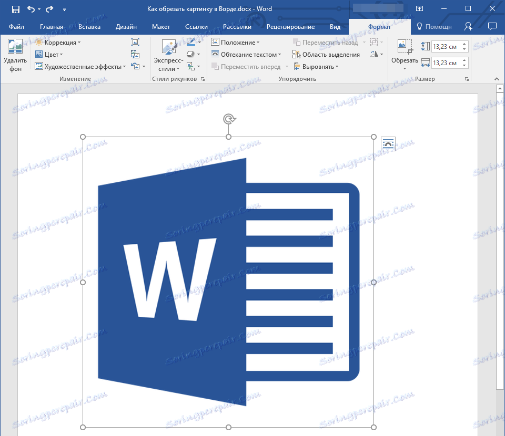
Task: Collapse the ribbon with the chevron
Action: [497, 79]
